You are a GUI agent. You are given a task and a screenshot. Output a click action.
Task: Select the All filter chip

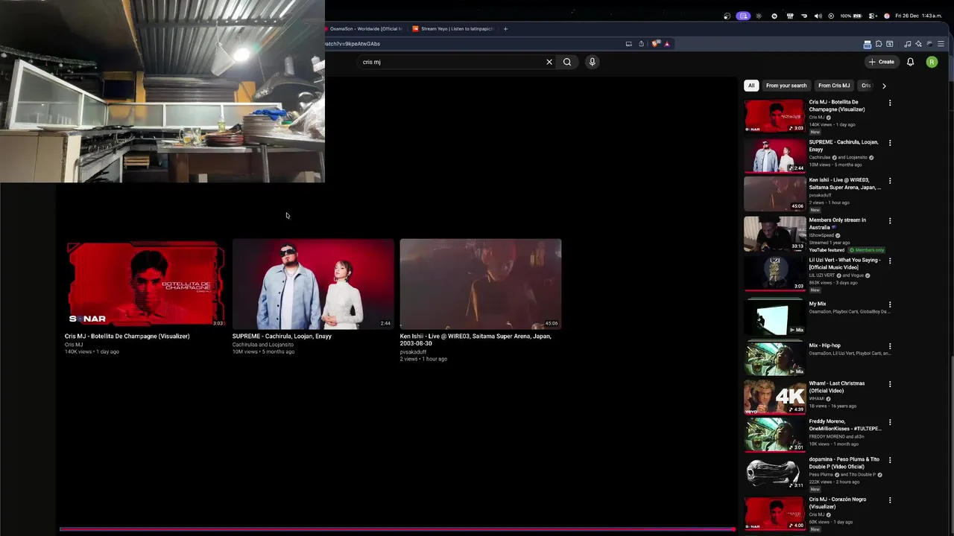point(751,86)
